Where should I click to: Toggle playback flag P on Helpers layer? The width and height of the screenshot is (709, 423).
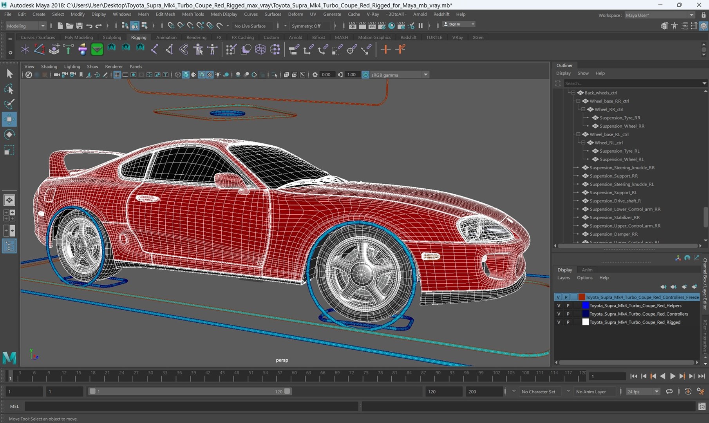click(x=568, y=305)
